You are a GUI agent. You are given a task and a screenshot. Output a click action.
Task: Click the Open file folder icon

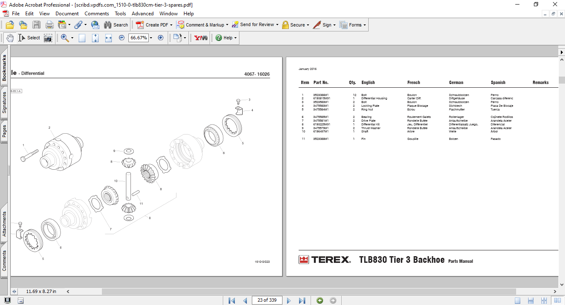[x=10, y=25]
